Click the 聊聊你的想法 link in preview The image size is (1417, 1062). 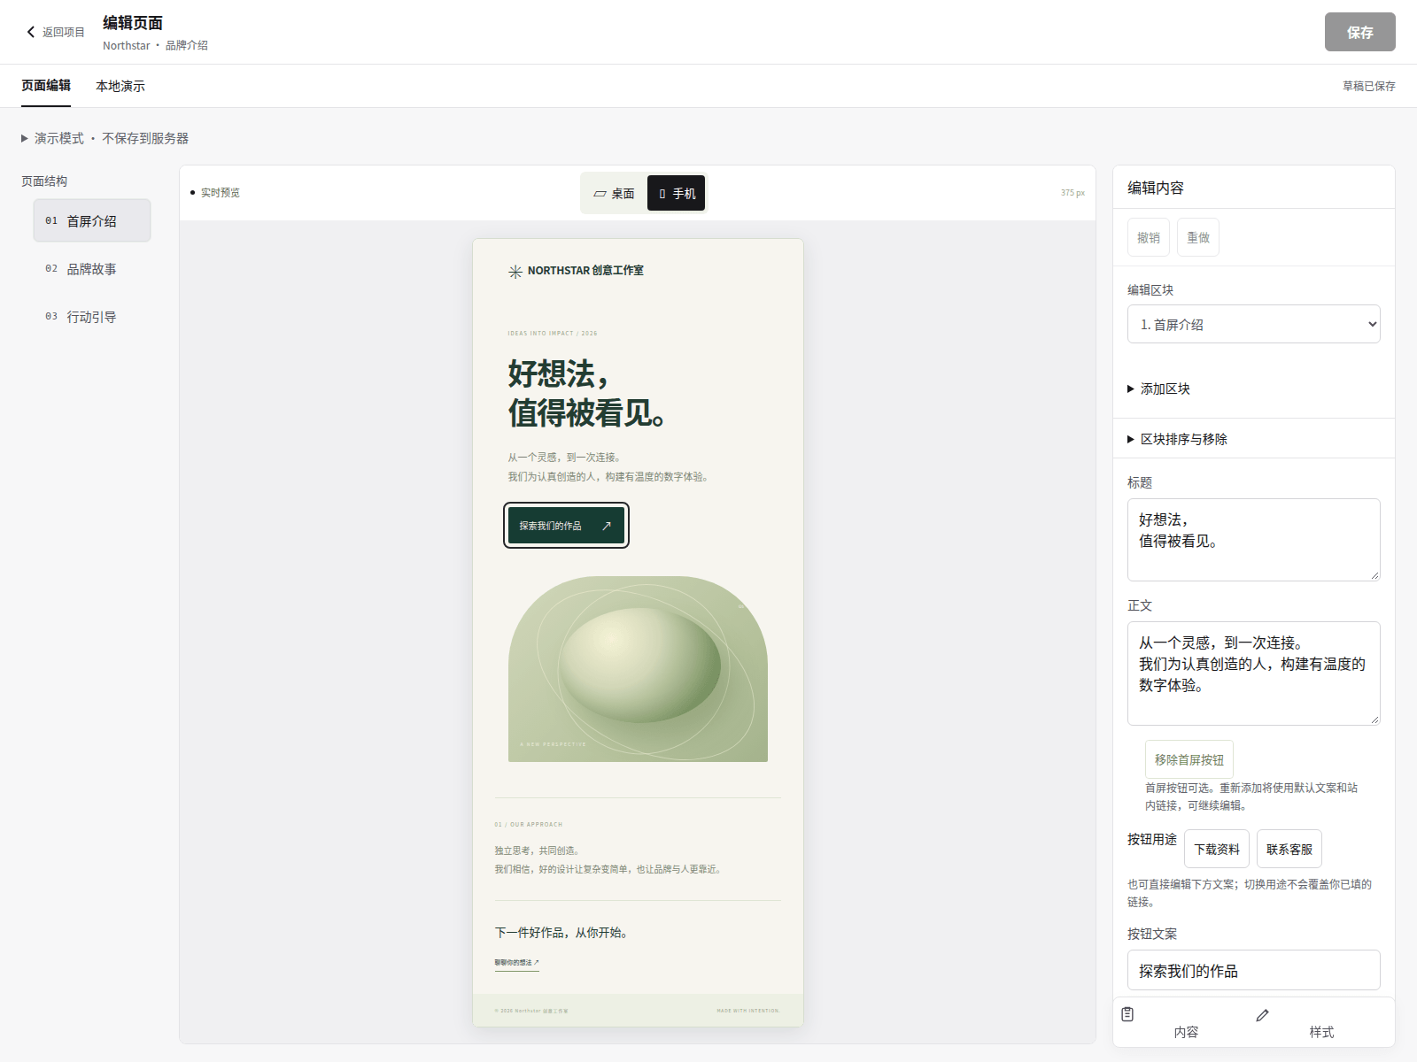click(516, 963)
